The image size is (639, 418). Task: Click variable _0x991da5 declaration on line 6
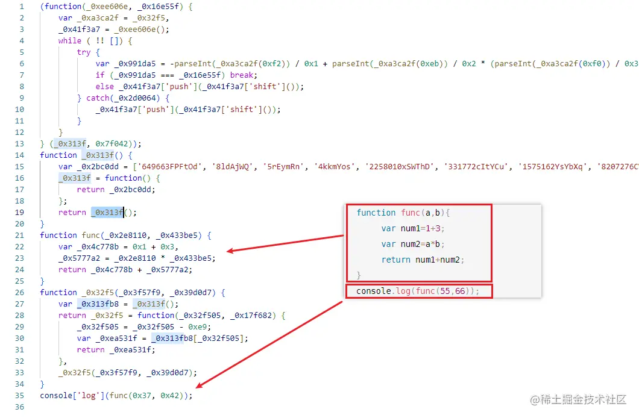(135, 64)
